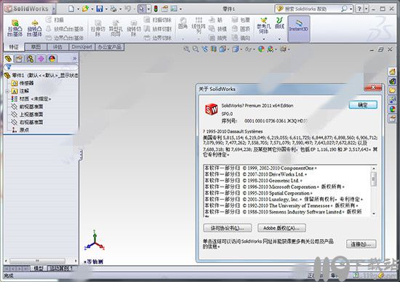The height and width of the screenshot is (282, 400).
Task: Open the PropertyManager tab icon
Action: tap(19, 59)
